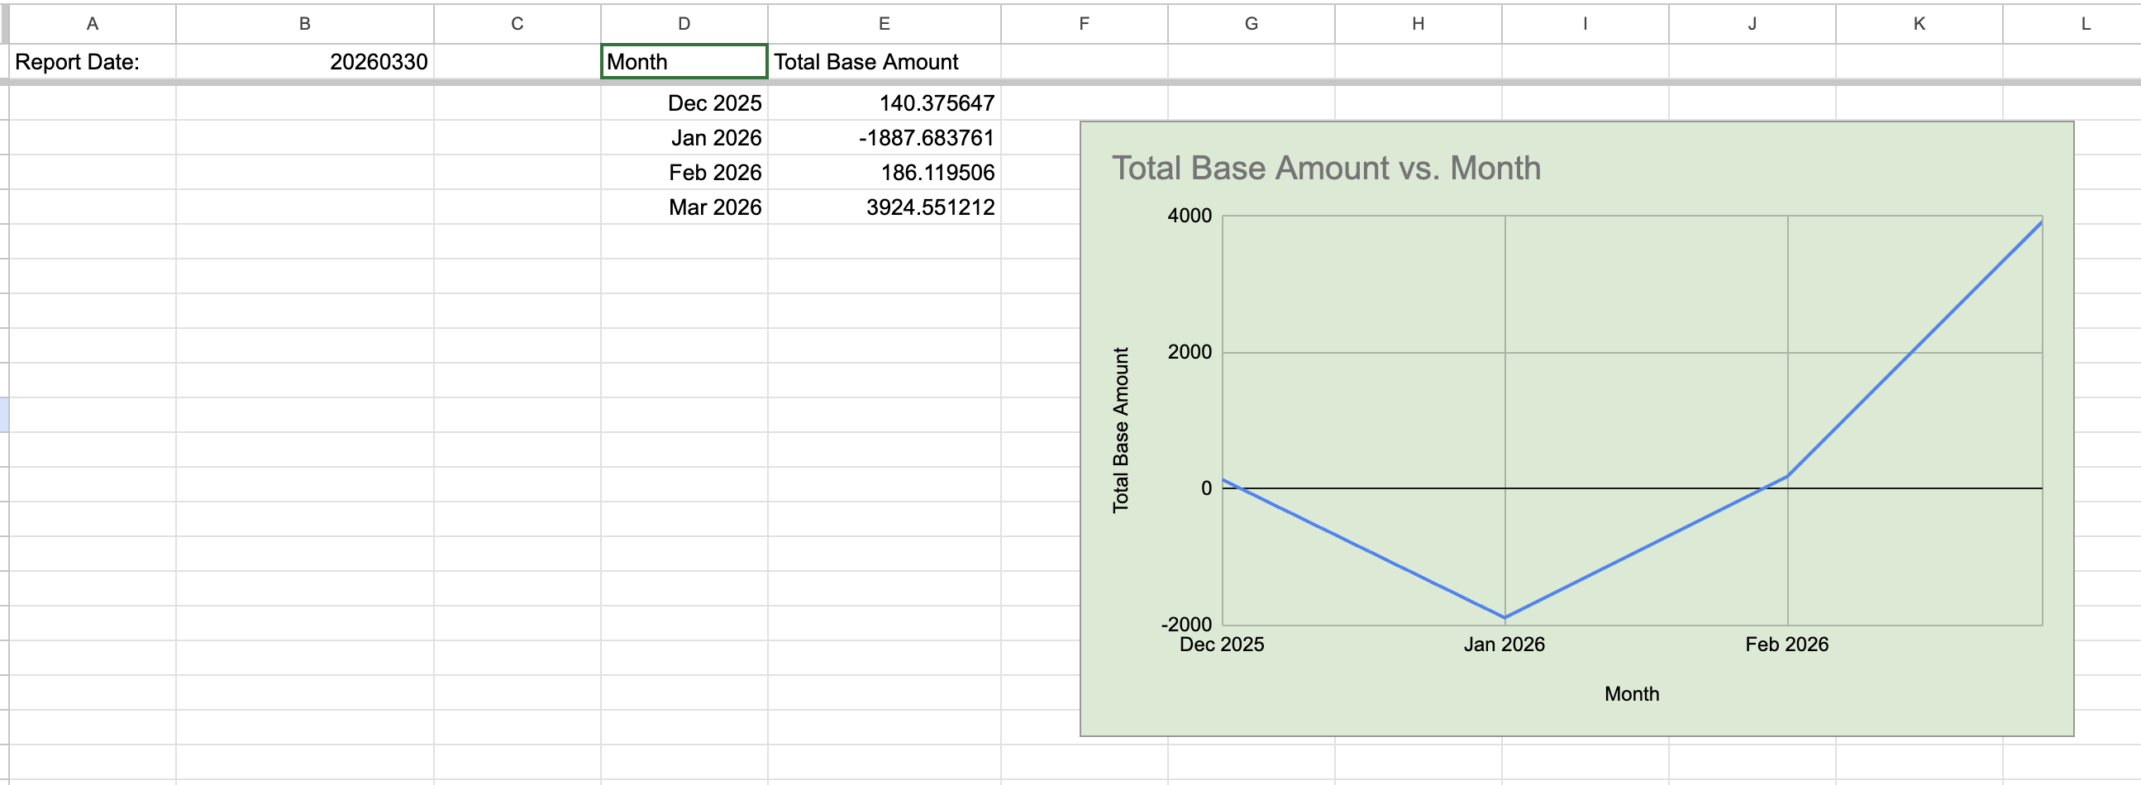Click chart title 'Total Base Amount vs. Month'

tap(1326, 168)
